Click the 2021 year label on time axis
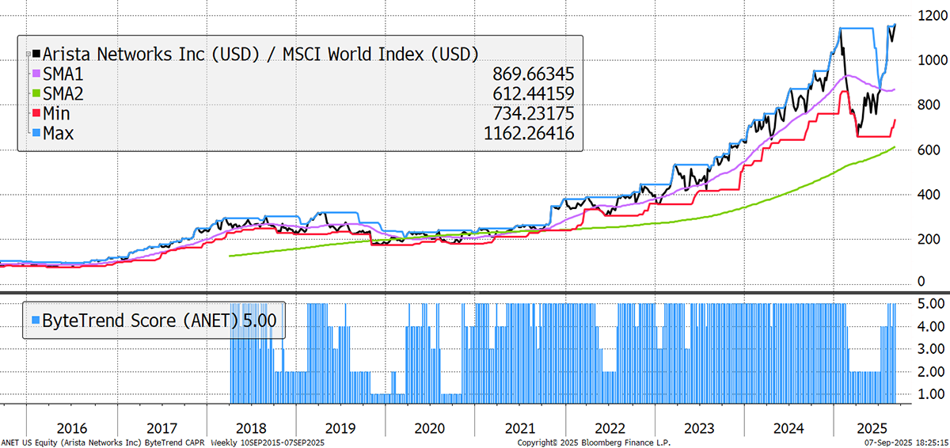 pos(519,428)
